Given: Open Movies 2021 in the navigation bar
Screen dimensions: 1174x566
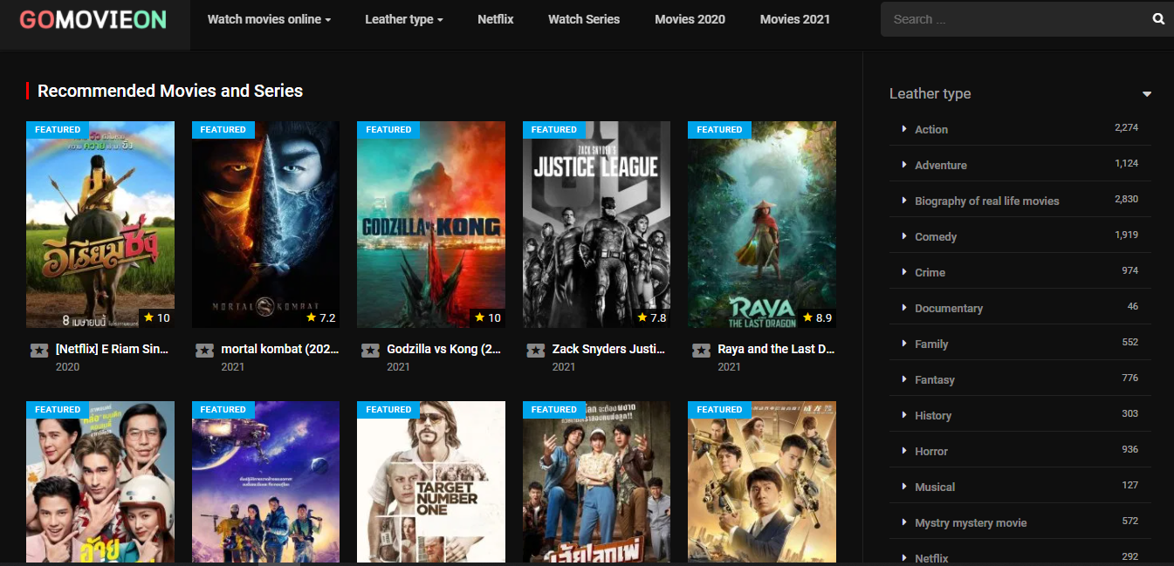Looking at the screenshot, I should click(x=794, y=19).
